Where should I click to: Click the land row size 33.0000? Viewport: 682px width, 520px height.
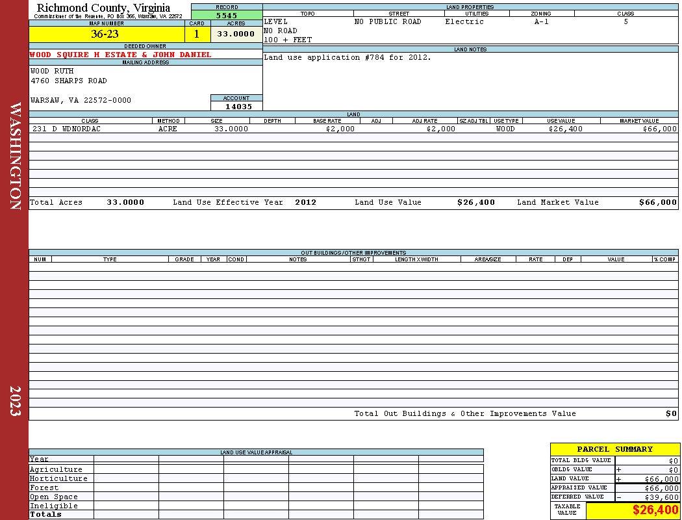(x=231, y=129)
